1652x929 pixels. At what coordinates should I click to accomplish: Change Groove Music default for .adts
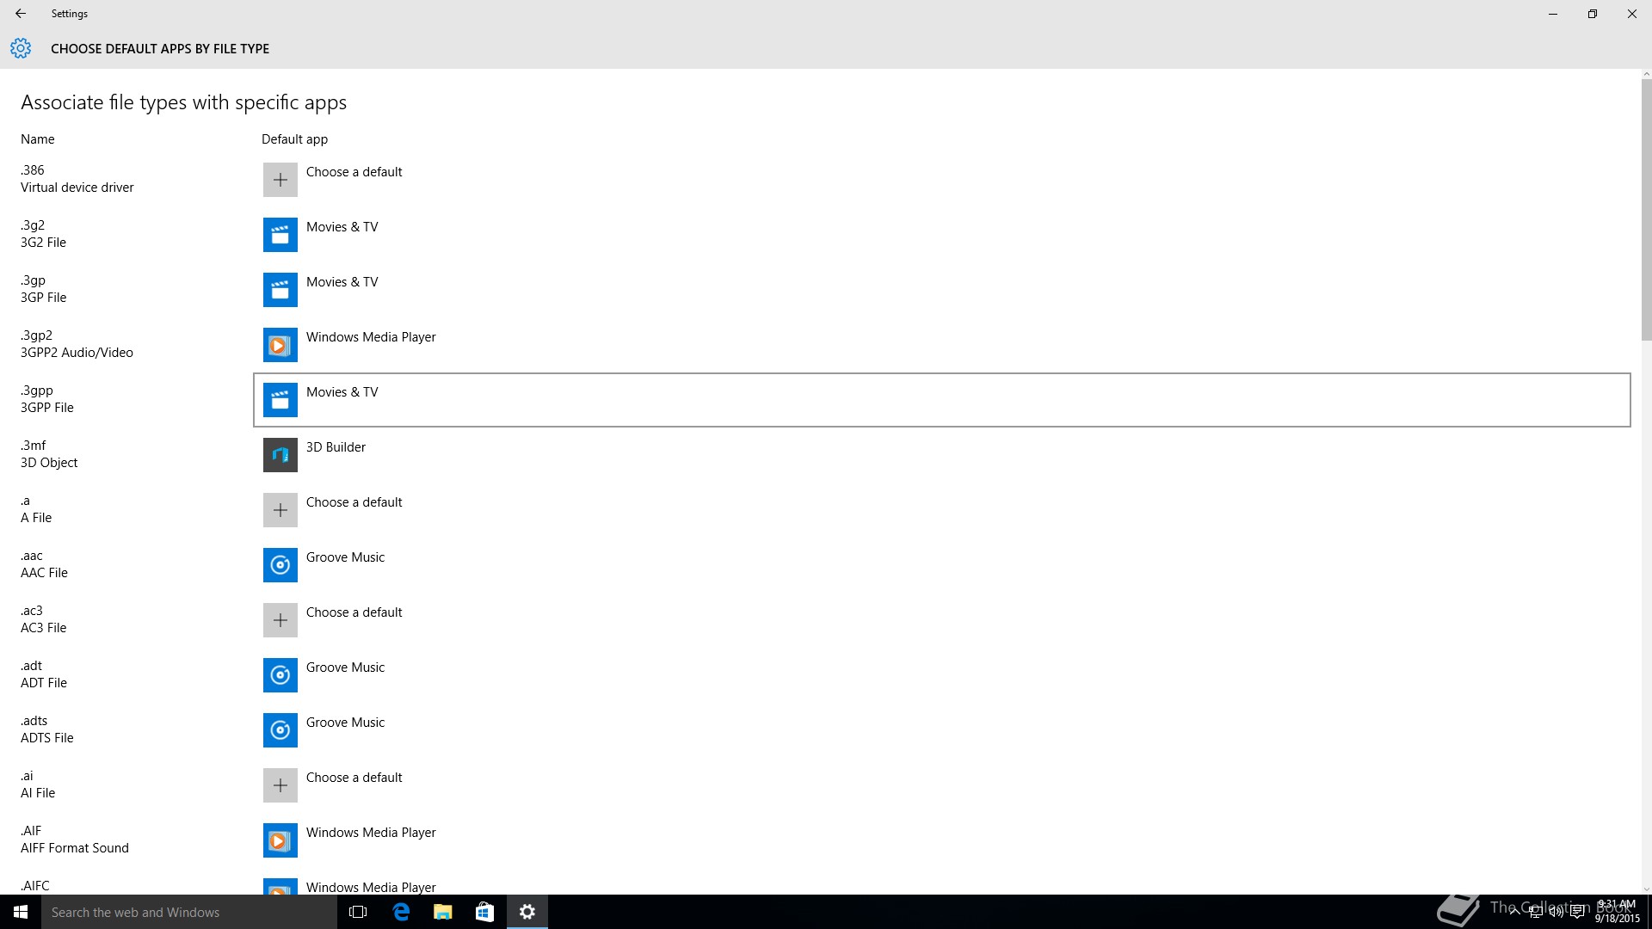(x=942, y=730)
